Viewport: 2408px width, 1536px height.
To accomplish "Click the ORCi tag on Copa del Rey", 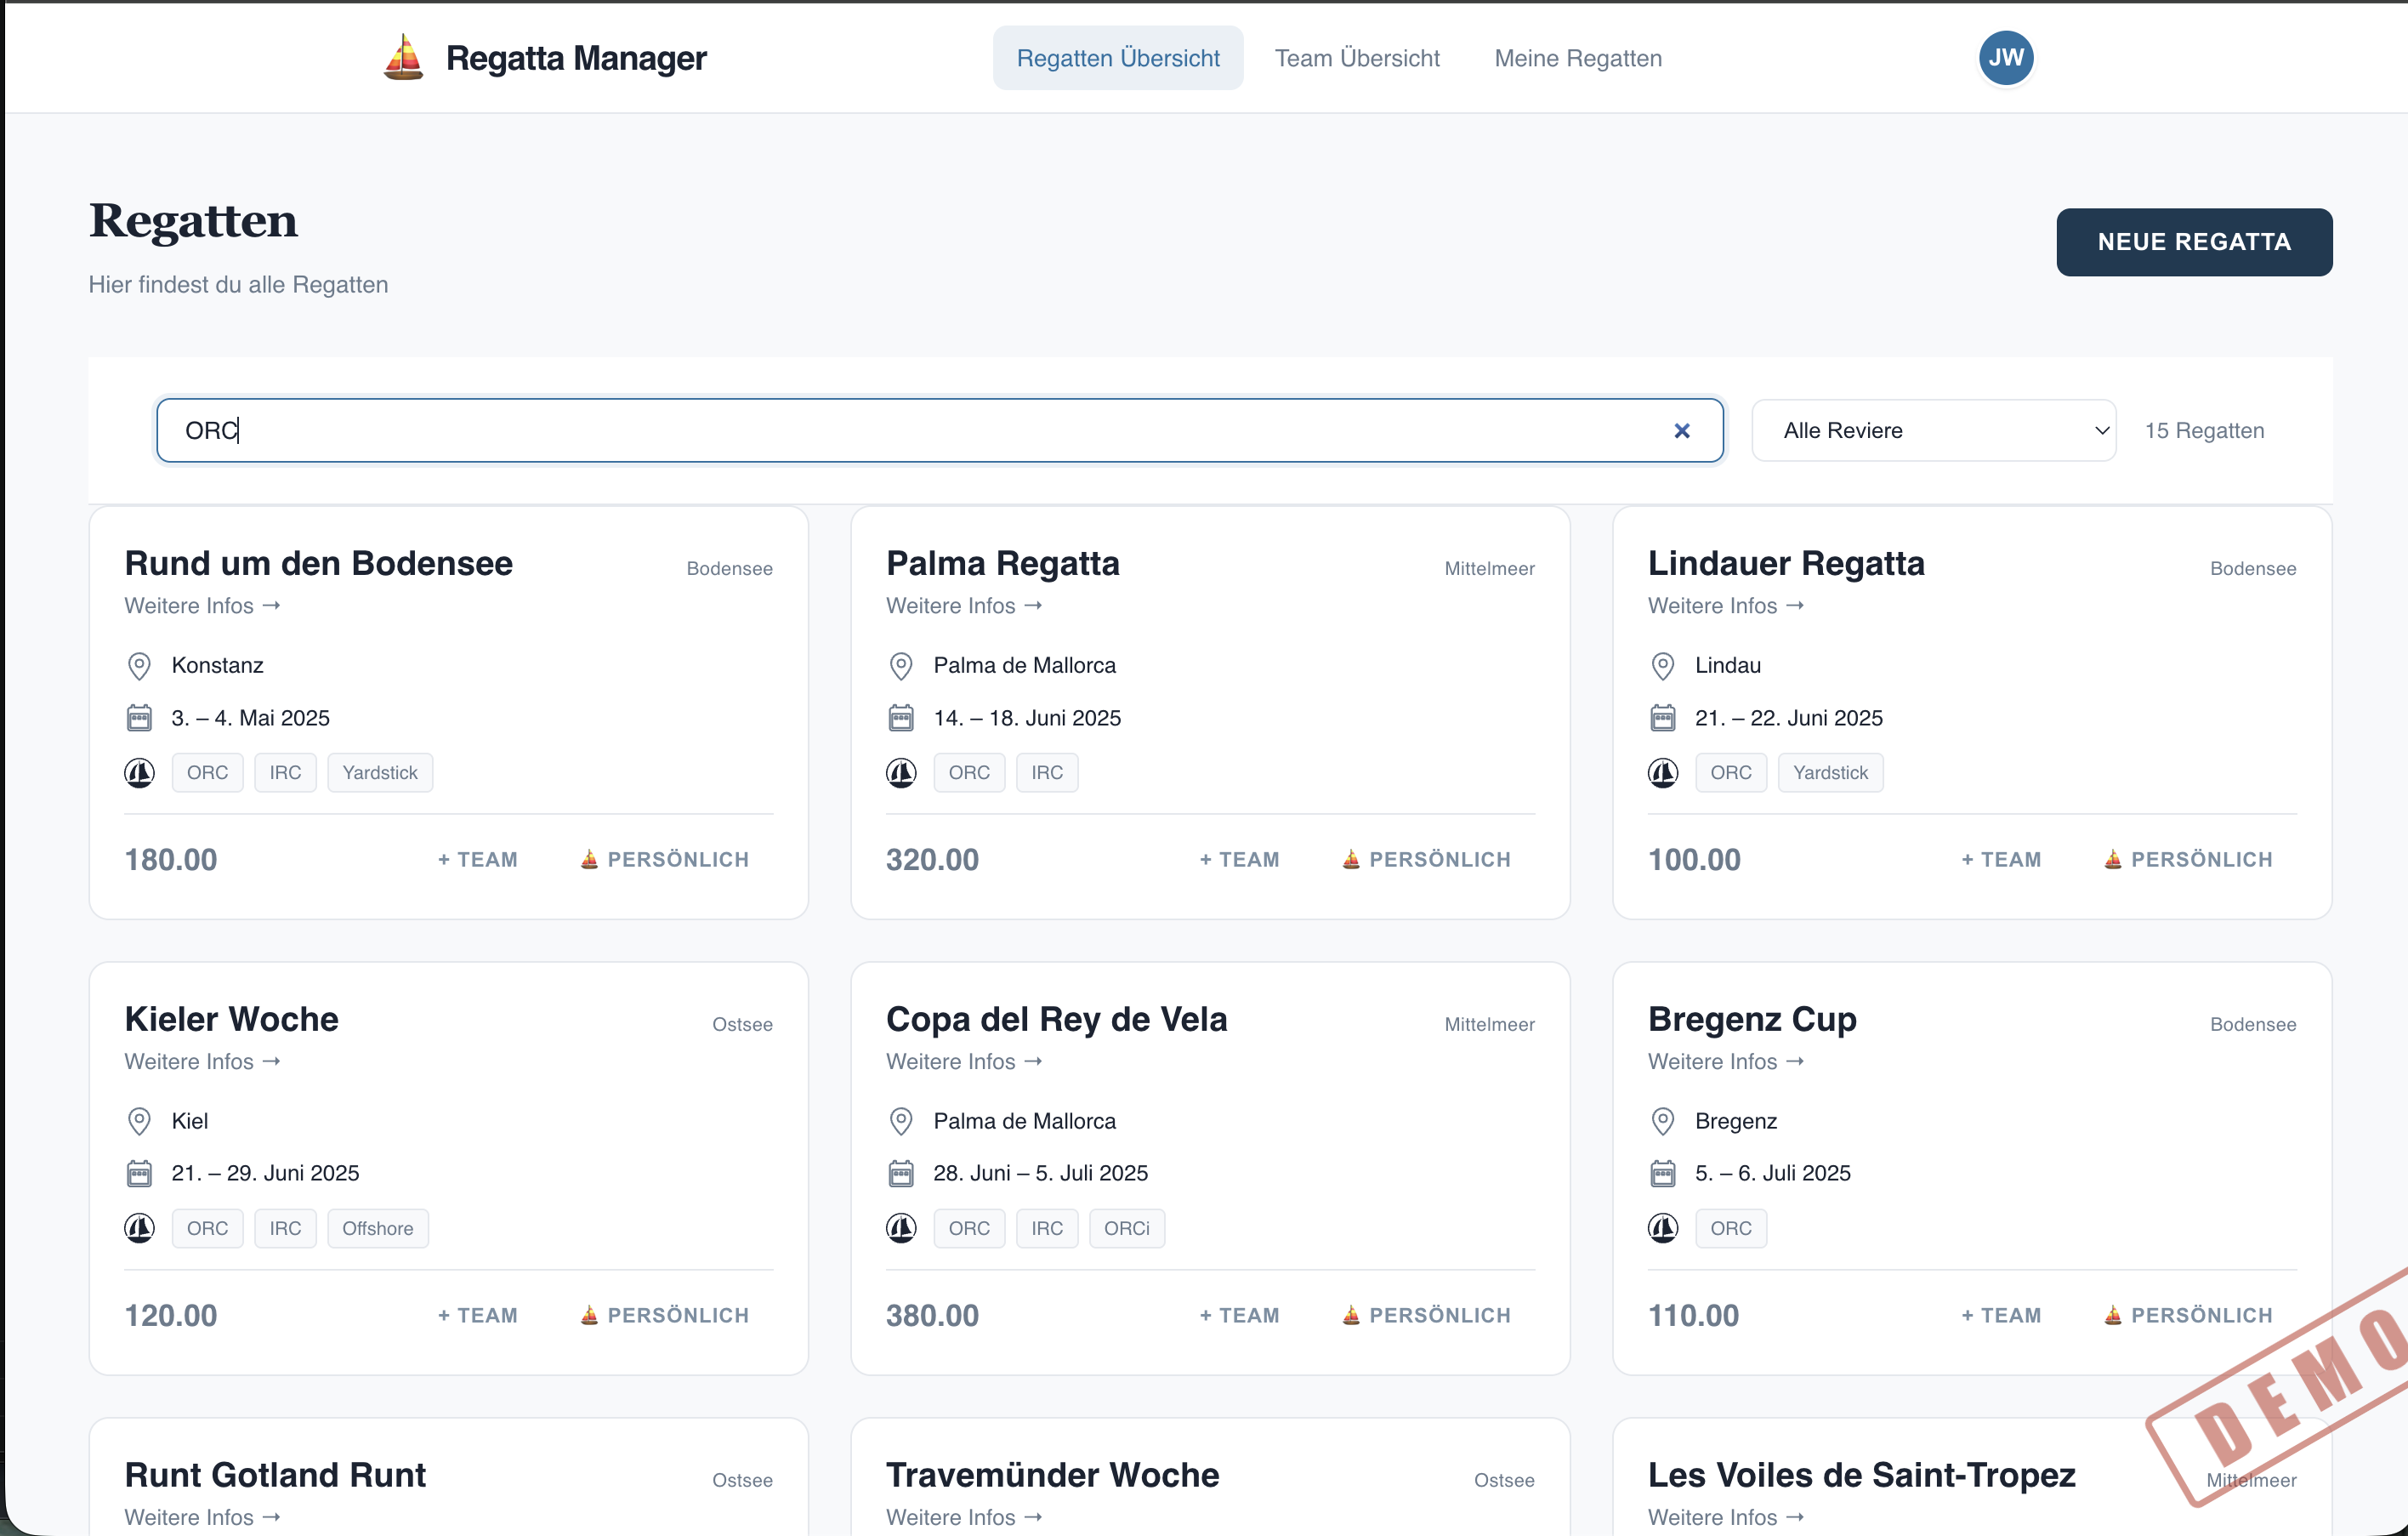I will pos(1126,1228).
